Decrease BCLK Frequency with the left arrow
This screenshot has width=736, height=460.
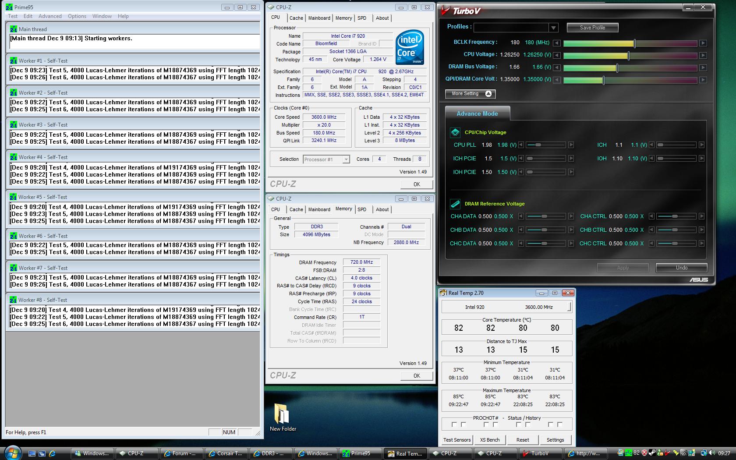[556, 43]
